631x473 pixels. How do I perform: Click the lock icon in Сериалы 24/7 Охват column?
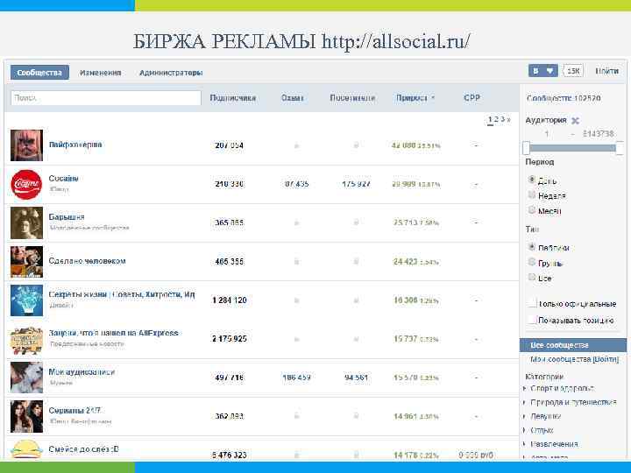coord(296,416)
